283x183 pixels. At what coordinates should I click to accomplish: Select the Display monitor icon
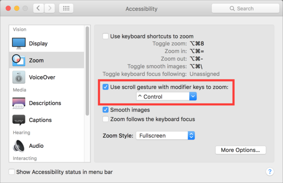pyautogui.click(x=19, y=43)
